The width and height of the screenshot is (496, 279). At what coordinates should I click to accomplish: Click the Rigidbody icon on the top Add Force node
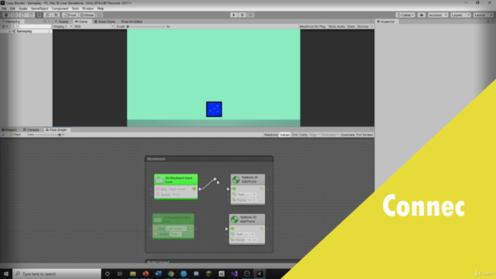tap(236, 180)
